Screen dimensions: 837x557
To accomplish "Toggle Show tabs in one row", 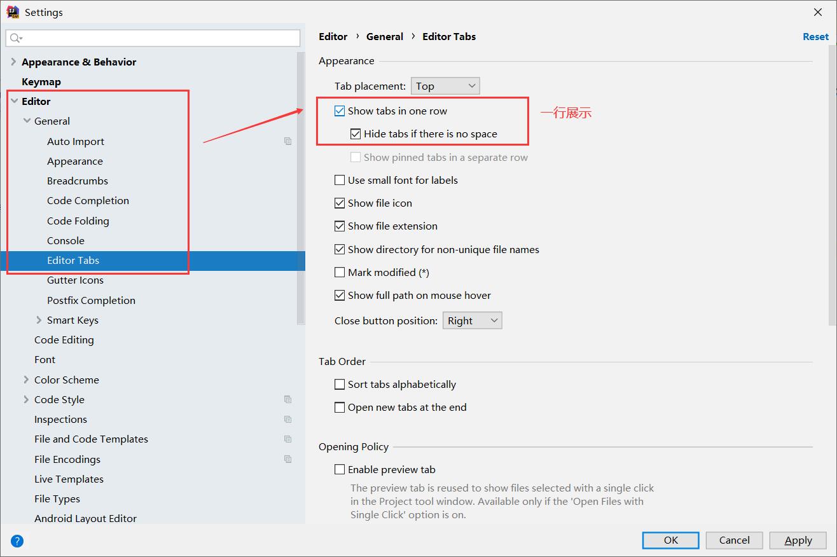I will coord(340,111).
